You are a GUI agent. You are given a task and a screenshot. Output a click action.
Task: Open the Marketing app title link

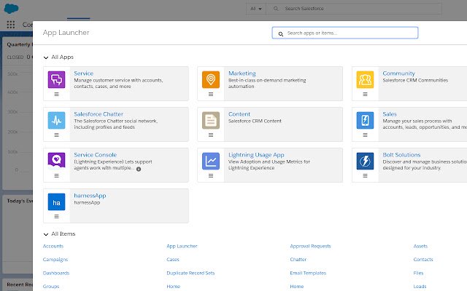(242, 73)
